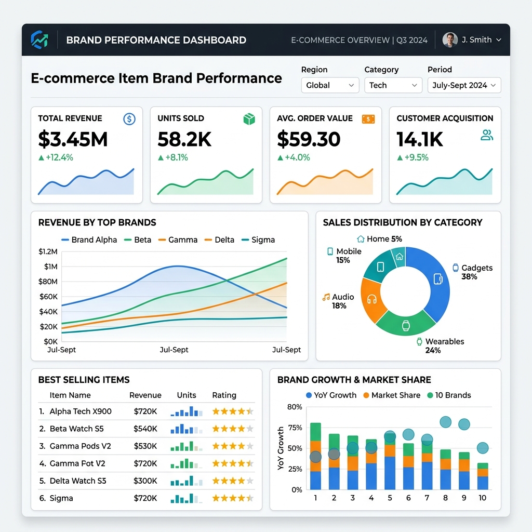Expand the J. Smith user menu chevron
This screenshot has height=532, width=532.
point(499,39)
